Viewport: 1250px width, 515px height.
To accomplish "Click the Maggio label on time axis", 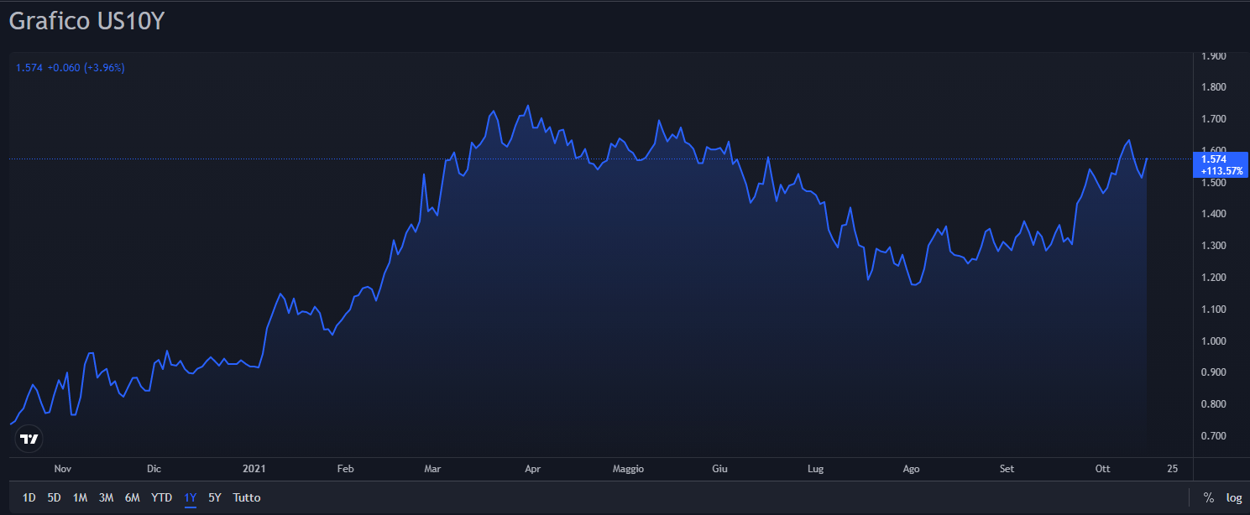I will (x=628, y=469).
